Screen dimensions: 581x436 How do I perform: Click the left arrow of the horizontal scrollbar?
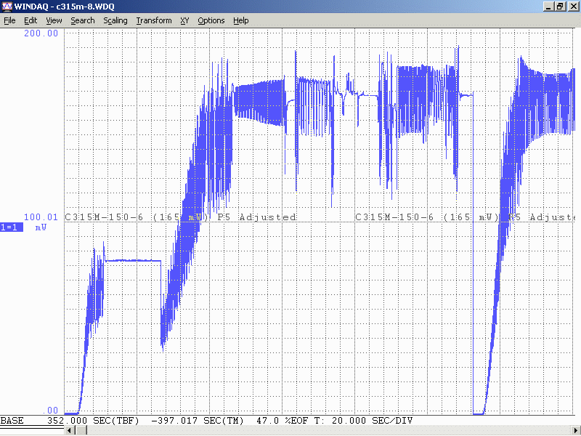(70, 431)
